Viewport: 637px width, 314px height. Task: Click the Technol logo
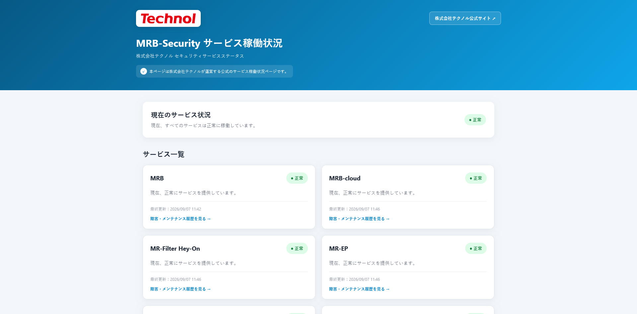[168, 18]
